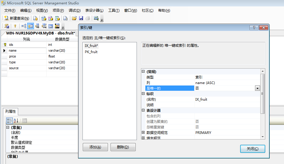Expand the 填充规范 node
The width and height of the screenshot is (284, 164).
click(x=143, y=138)
